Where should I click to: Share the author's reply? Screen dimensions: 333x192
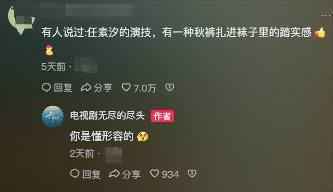125,174
